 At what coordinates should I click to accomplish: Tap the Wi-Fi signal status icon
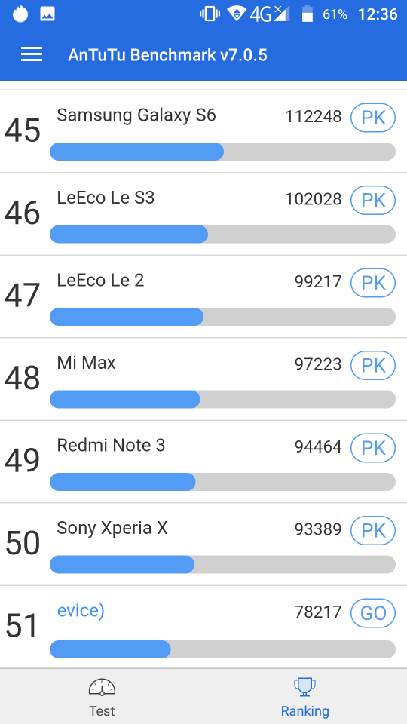pos(237,14)
